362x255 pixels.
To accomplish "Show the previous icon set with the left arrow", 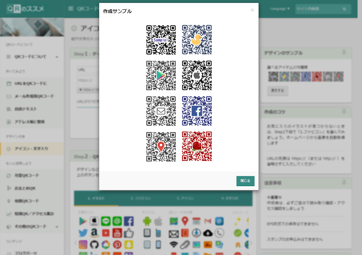I will coord(75,243).
